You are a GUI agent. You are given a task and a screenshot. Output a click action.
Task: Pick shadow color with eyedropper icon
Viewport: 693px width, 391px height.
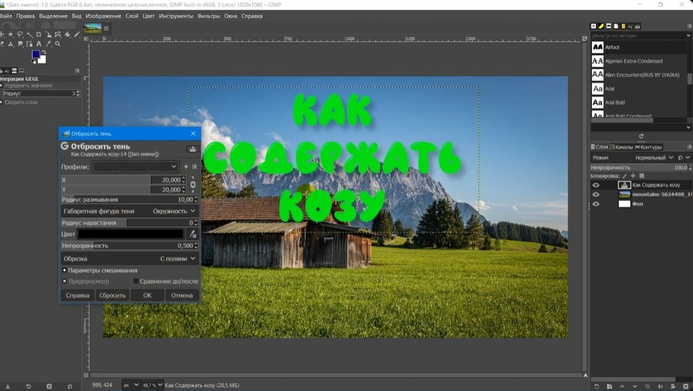click(x=193, y=234)
